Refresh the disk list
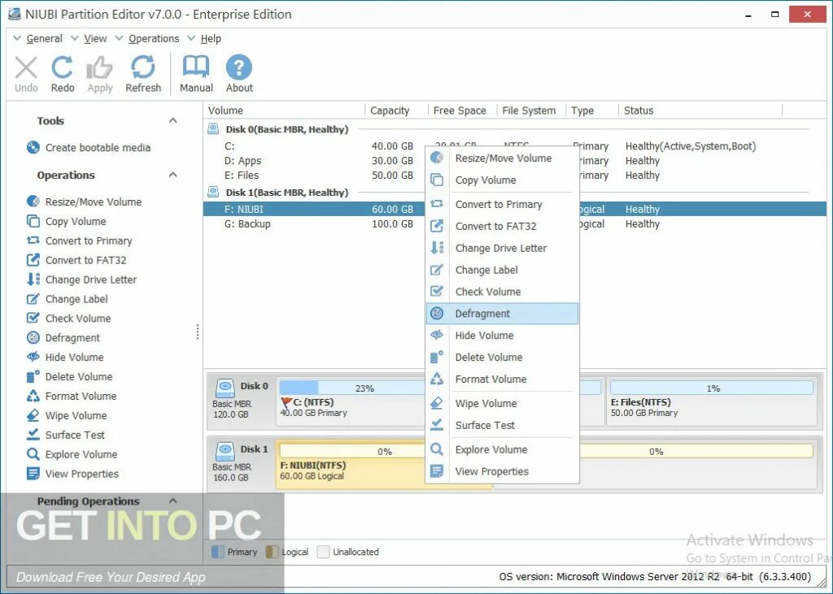 (x=143, y=74)
